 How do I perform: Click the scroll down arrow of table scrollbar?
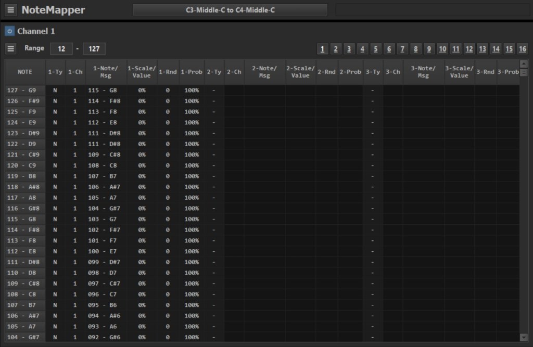click(524, 338)
